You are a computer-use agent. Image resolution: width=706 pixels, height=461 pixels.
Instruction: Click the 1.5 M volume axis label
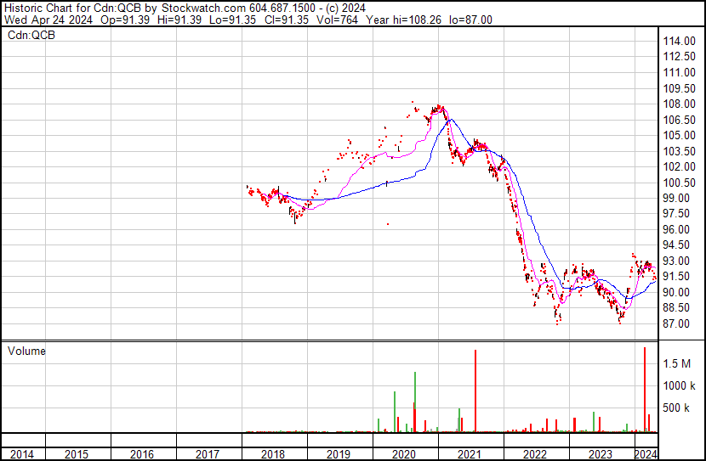pos(677,363)
